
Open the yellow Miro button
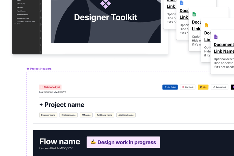pos(203,87)
